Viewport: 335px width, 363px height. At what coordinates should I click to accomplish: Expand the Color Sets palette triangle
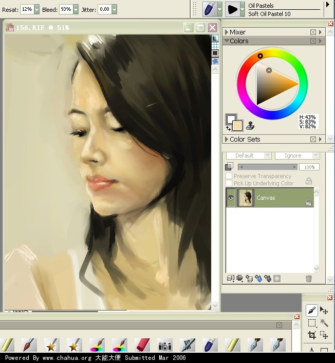coord(227,139)
